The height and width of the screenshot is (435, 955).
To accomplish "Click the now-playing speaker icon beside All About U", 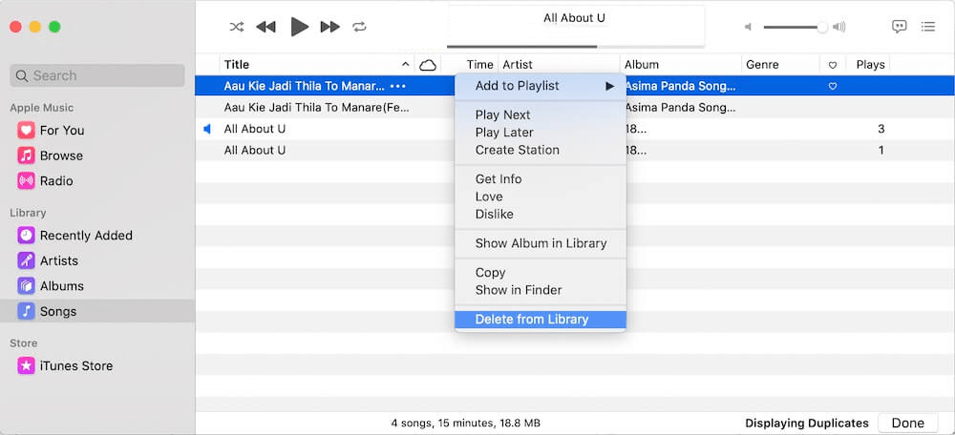I will click(207, 129).
